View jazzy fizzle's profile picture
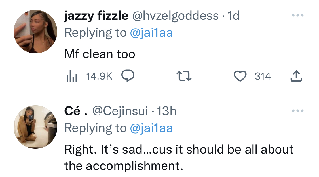319x177 pixels. (x=35, y=32)
